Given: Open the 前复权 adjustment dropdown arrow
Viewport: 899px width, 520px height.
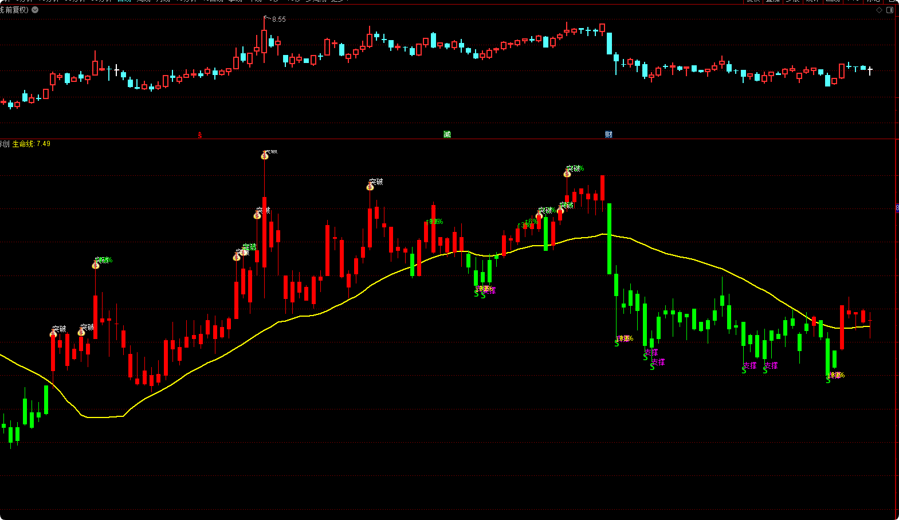Looking at the screenshot, I should point(35,10).
